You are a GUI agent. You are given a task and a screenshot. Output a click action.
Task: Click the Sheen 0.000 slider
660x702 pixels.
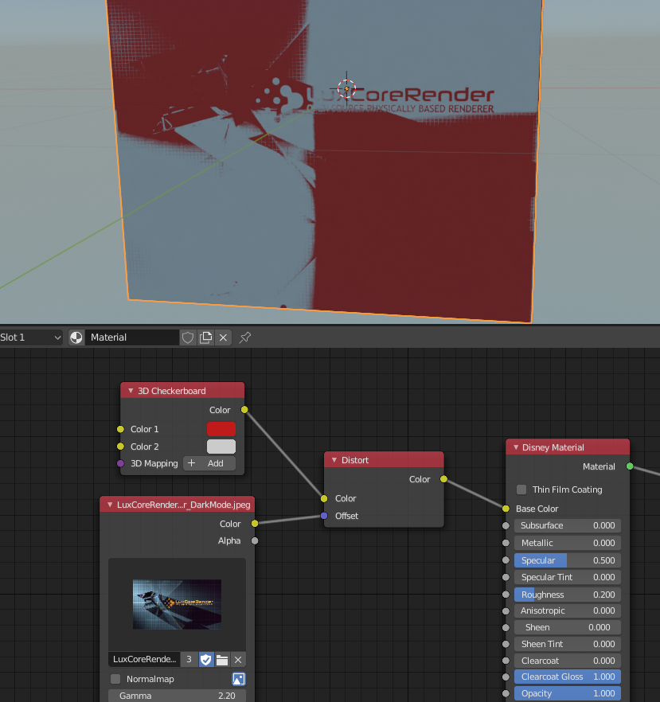(x=568, y=627)
